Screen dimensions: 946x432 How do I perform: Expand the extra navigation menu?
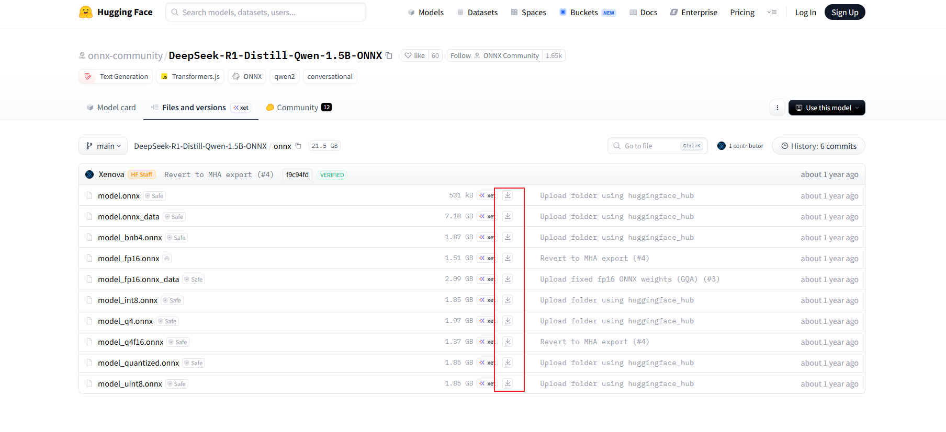pyautogui.click(x=772, y=13)
